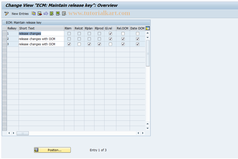Open the table column configuration icon

pos(148,28)
